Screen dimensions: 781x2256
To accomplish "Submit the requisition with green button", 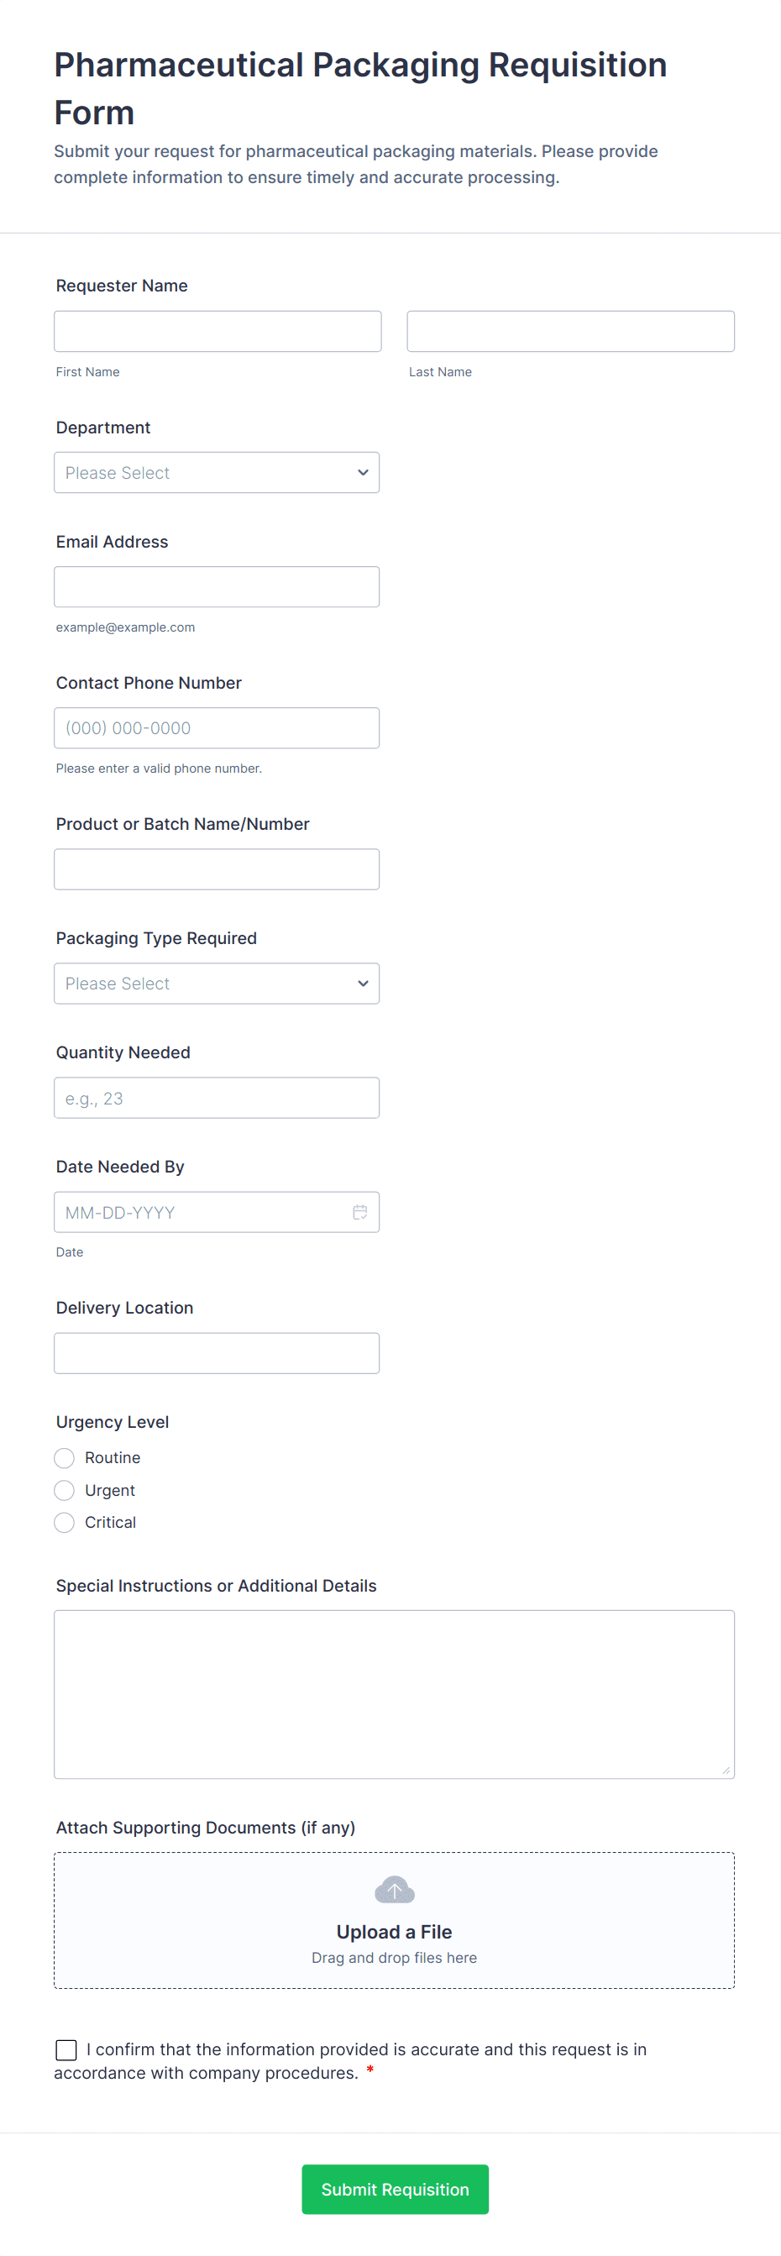I will (395, 2190).
